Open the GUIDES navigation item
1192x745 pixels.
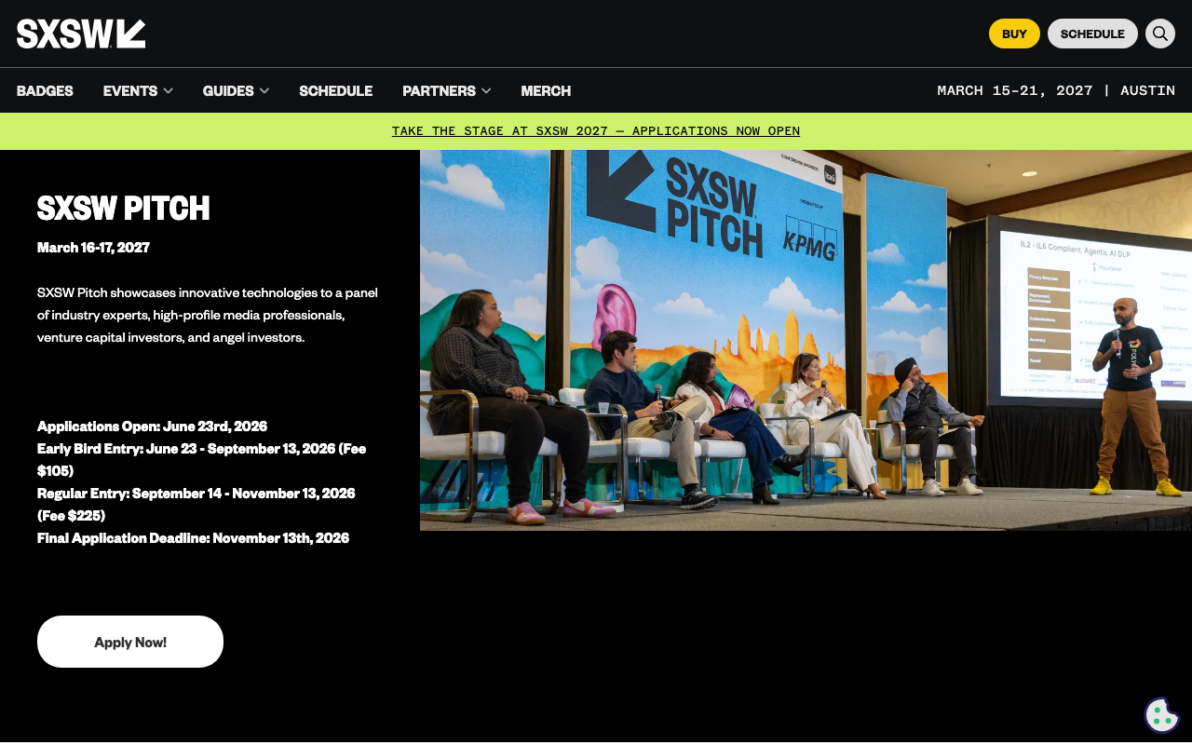[228, 90]
